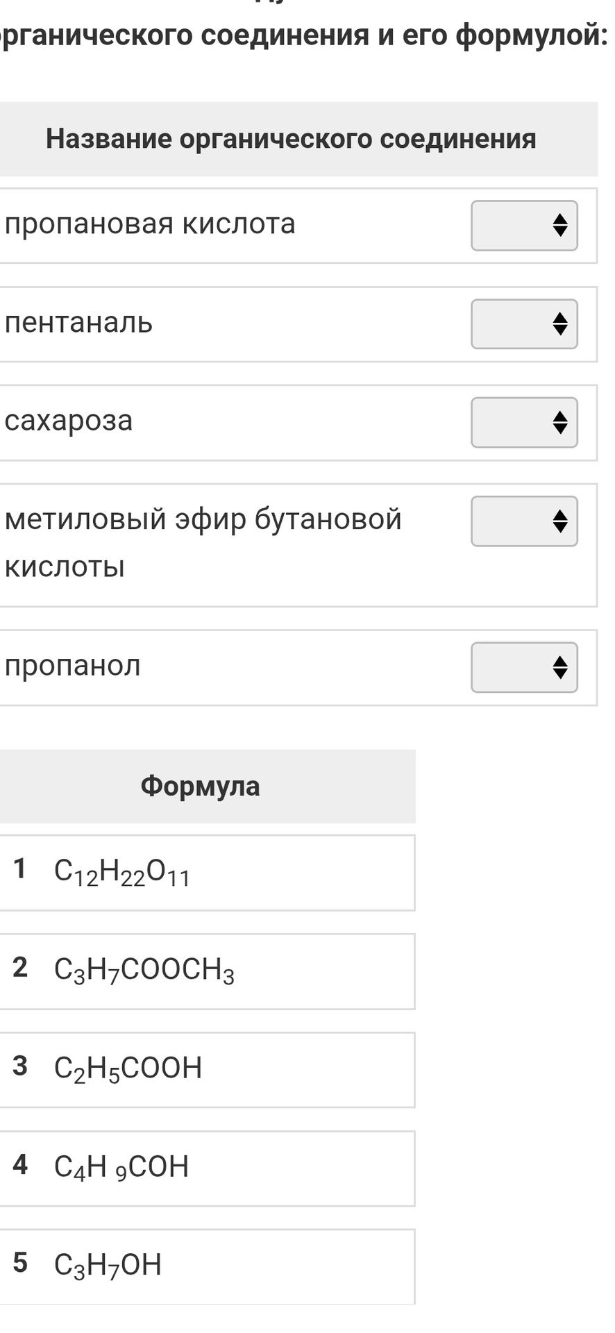Click the пентаналь label
Image resolution: width=615 pixels, height=1333 pixels.
78,322
